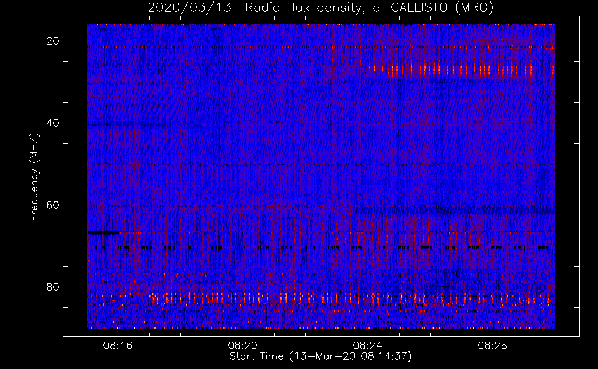Click the 'Start Time (13-Mar-20 08:14:37)' label
The height and width of the screenshot is (369, 598).
coord(320,356)
